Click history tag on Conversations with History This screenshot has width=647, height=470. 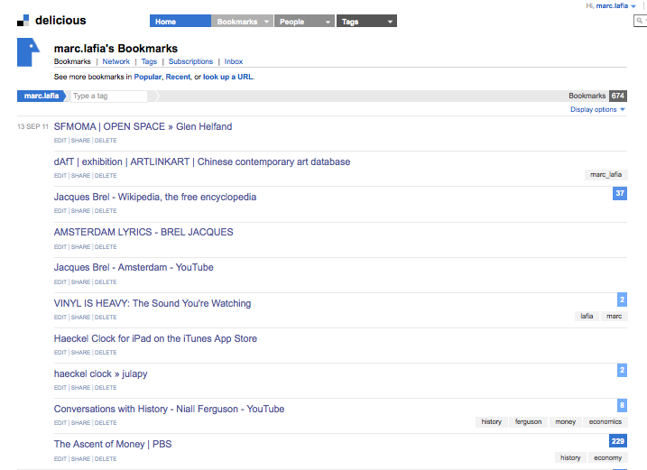491,421
